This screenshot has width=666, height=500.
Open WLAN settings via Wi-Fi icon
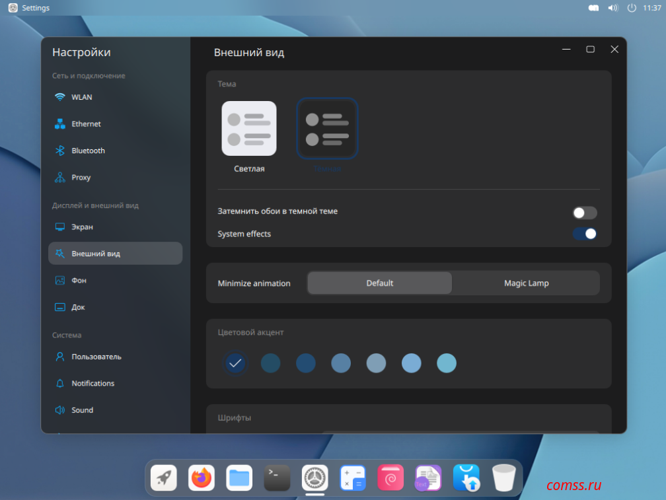coord(60,97)
